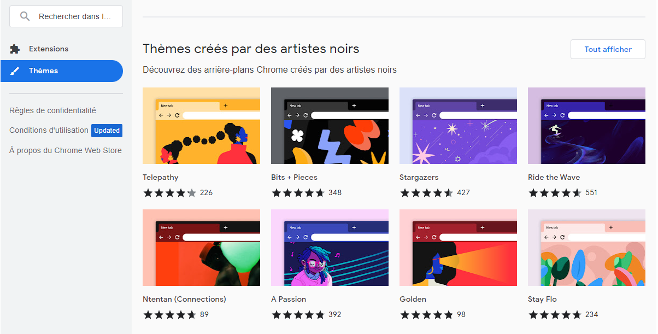658x334 pixels.
Task: Click the Tout afficher button
Action: [608, 49]
